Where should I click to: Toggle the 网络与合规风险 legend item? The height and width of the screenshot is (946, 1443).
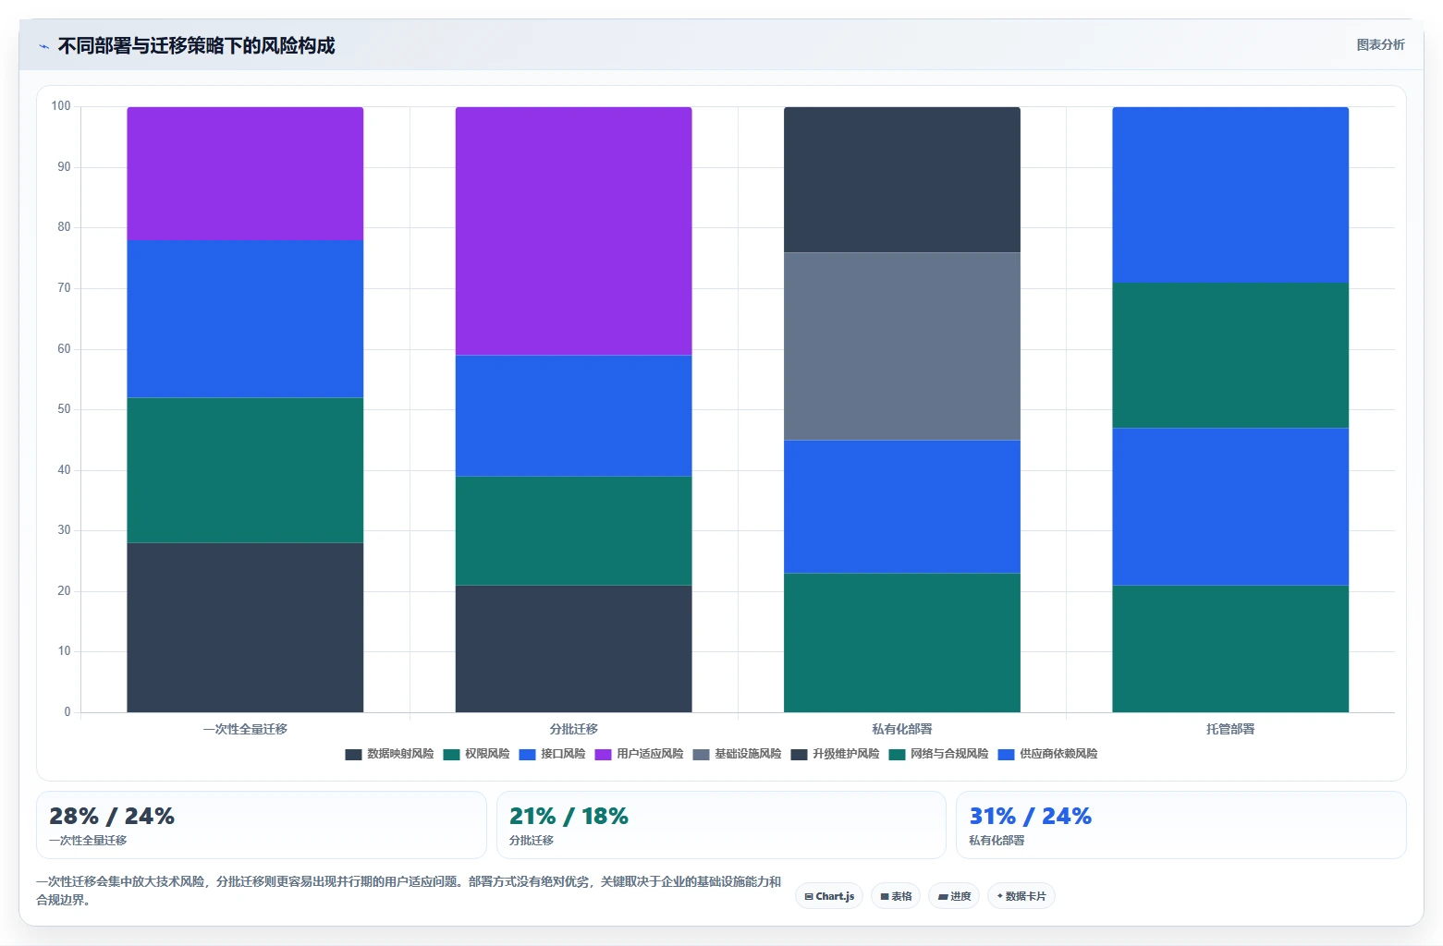(938, 754)
